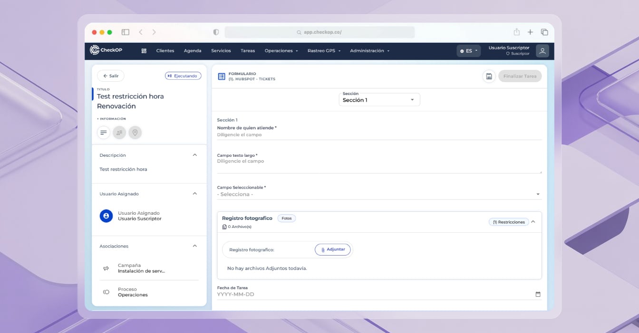Screen dimensions: 639x333
Task: Open the description lines info icon
Action: pos(104,133)
